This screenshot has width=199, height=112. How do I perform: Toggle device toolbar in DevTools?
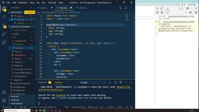pos(162,8)
